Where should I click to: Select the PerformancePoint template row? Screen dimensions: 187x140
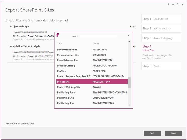click(92, 50)
